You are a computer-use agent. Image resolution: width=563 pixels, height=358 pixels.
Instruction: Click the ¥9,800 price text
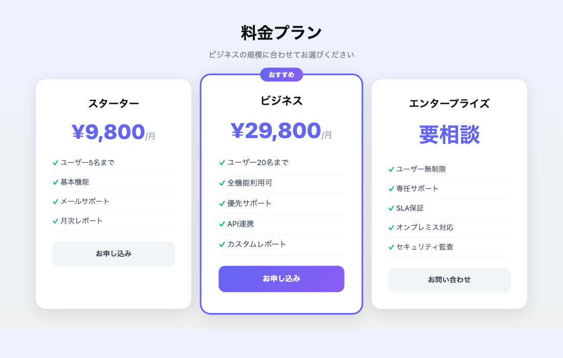click(108, 131)
